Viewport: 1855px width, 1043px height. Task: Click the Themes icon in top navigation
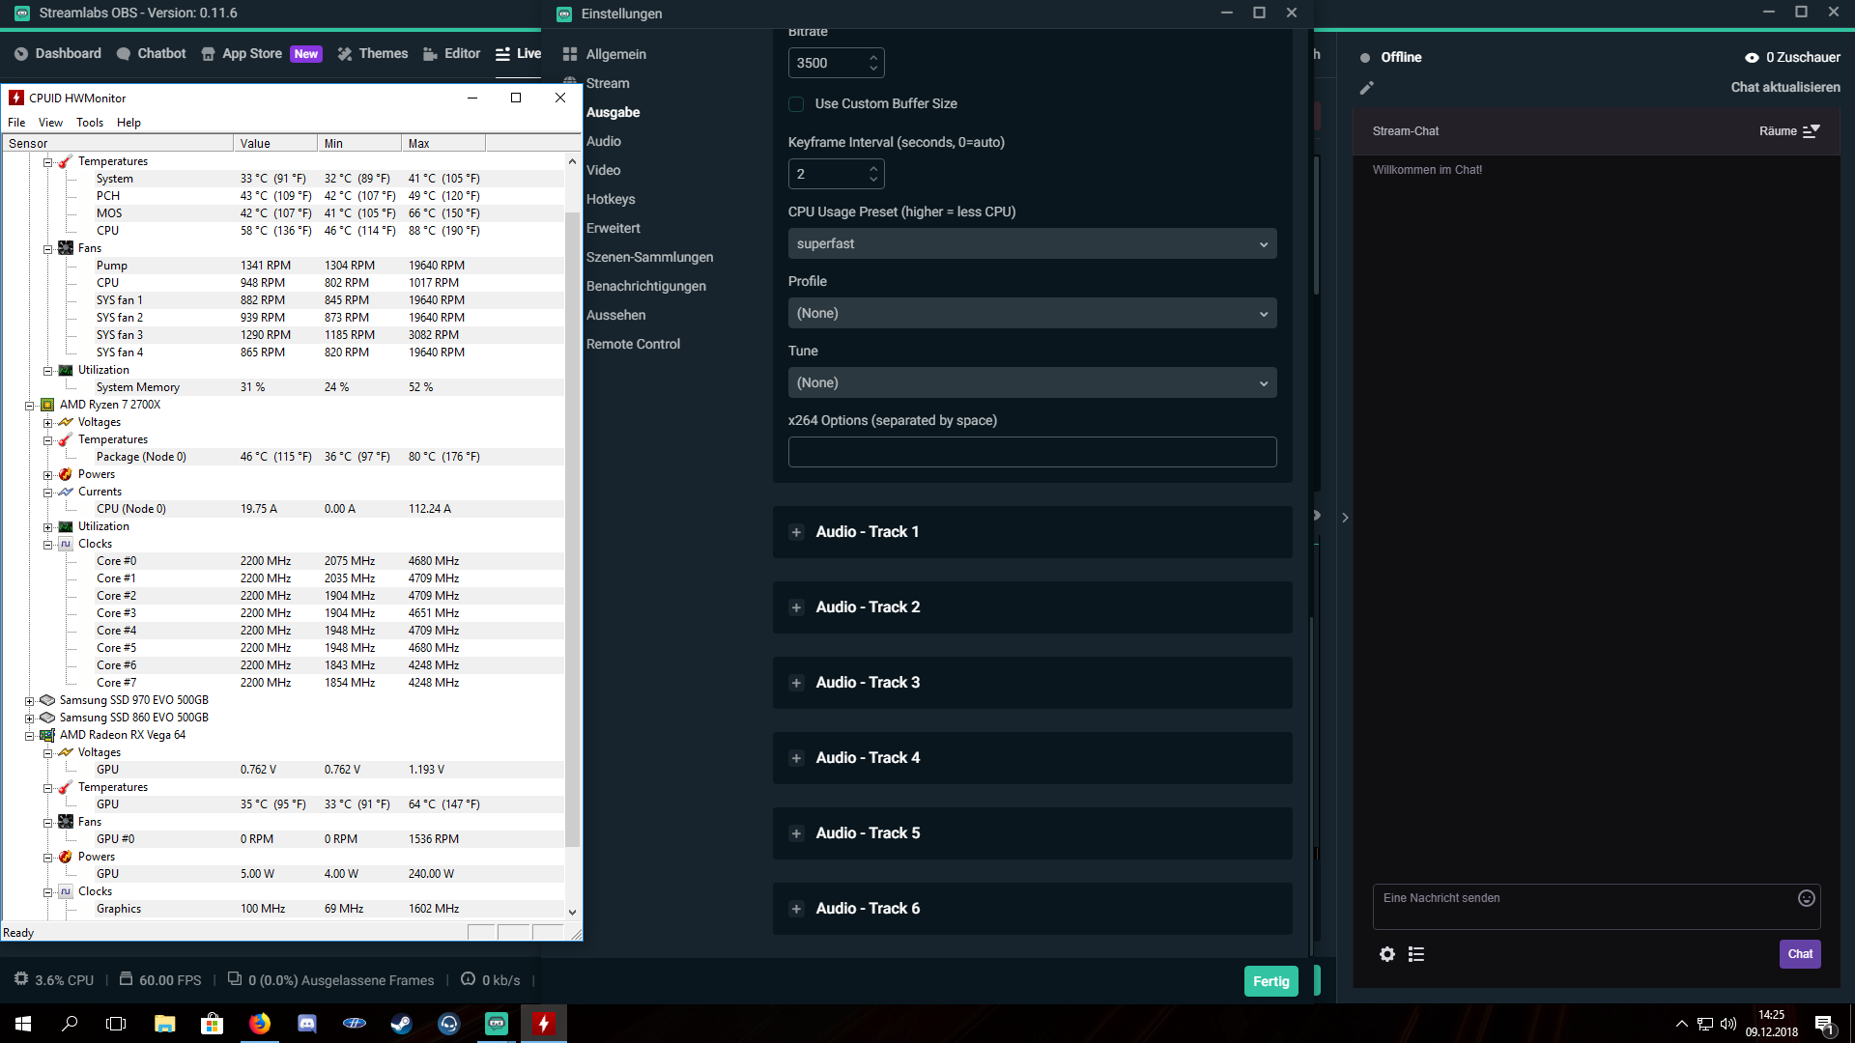point(345,54)
